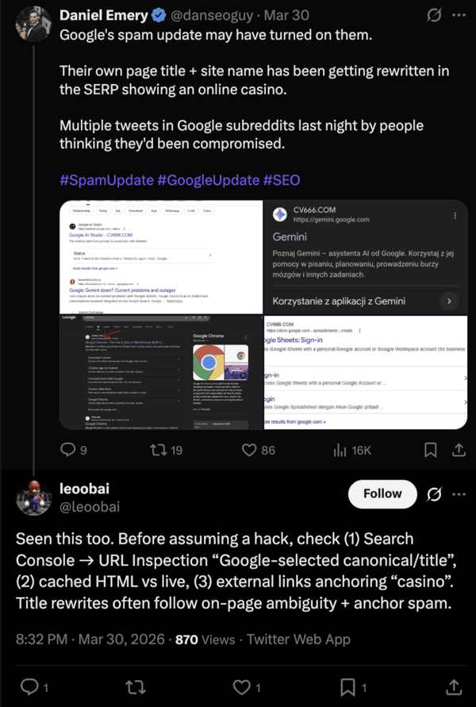Reply to leoobai's tweet

tap(29, 686)
